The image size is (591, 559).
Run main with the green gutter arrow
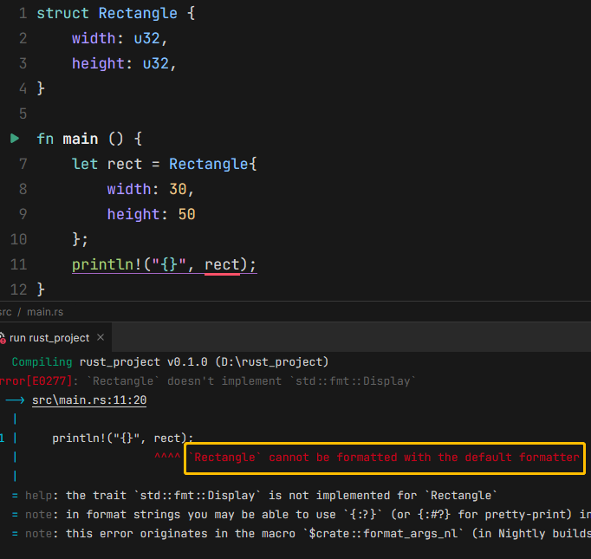pyautogui.click(x=15, y=139)
